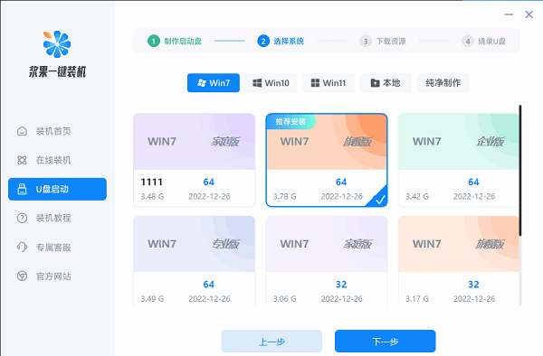Select WIN7 专业版 64-bit 3.49 G card
Image resolution: width=543 pixels, height=356 pixels.
195,261
